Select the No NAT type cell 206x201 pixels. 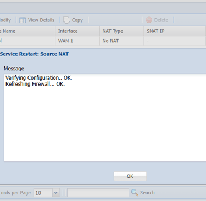tap(122, 41)
